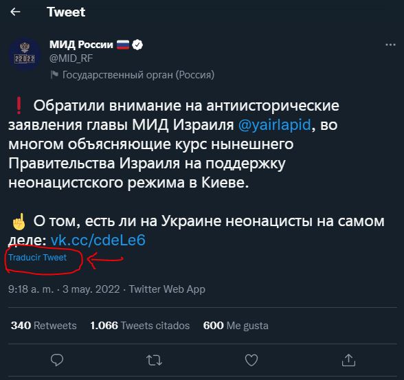Screen dimensions: 404x380
Task: Open the @yairlapid mention
Action: pyautogui.click(x=274, y=125)
